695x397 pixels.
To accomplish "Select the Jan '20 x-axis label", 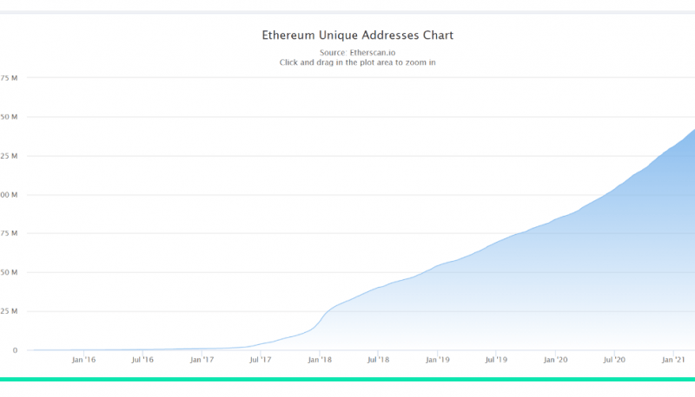I will [x=555, y=359].
